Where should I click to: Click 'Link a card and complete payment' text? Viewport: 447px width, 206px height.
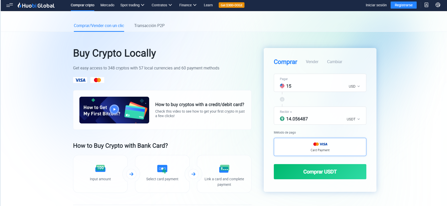click(x=224, y=182)
